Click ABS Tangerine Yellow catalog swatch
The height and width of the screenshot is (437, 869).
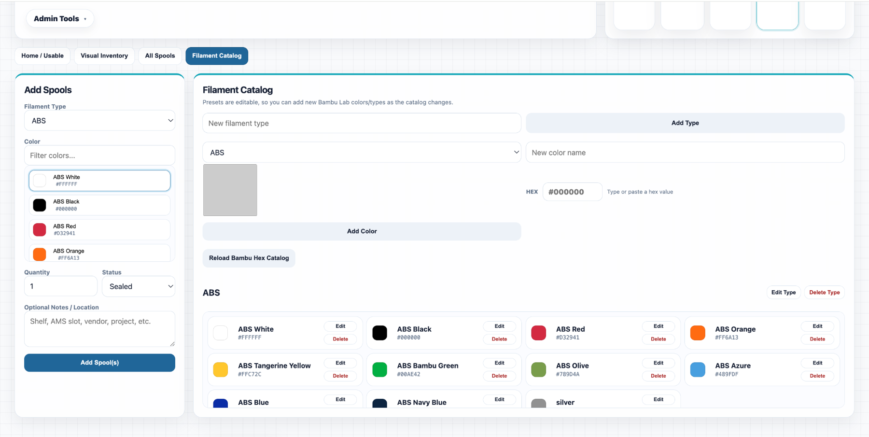[221, 370]
